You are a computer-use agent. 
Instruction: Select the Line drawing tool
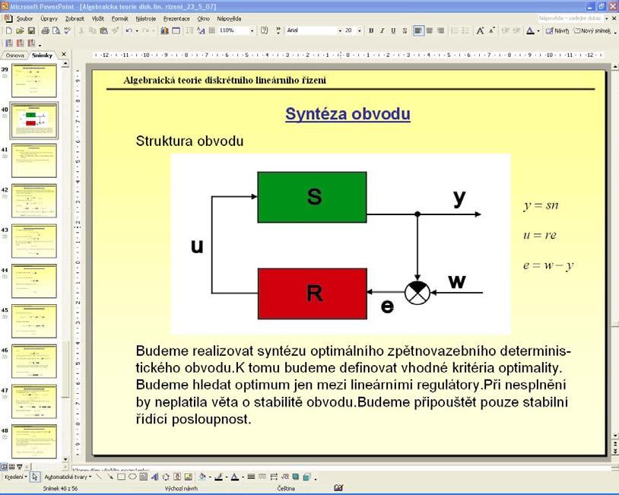(99, 477)
